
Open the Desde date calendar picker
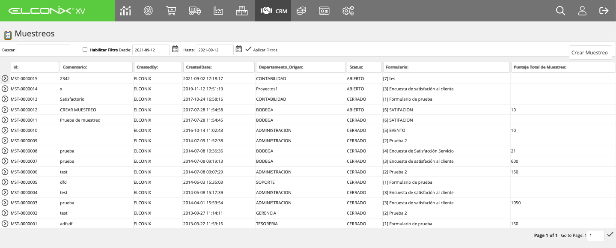(175, 49)
